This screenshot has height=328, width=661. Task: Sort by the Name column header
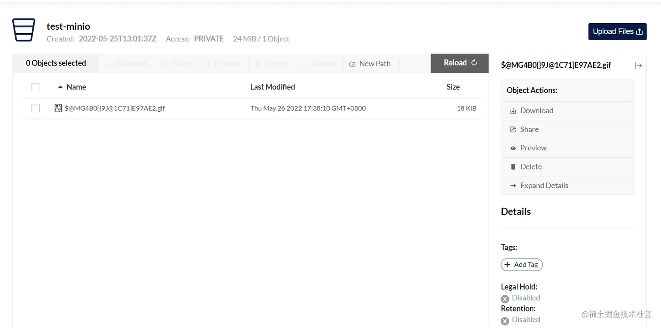(x=76, y=87)
